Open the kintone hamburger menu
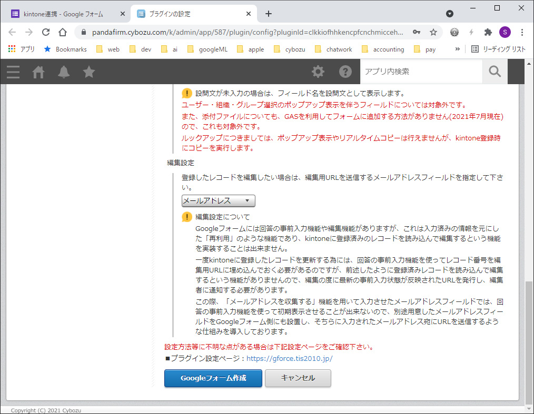The image size is (534, 414). pyautogui.click(x=13, y=72)
